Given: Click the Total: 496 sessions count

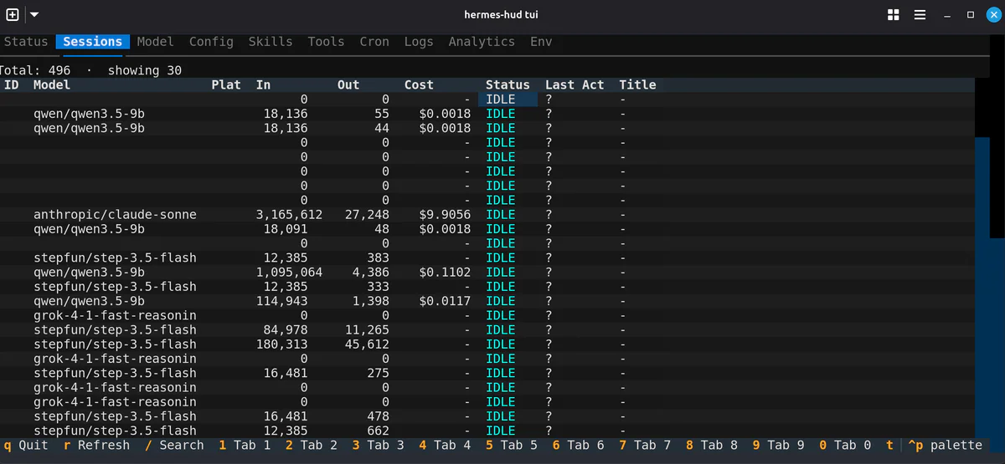Looking at the screenshot, I should coord(35,70).
